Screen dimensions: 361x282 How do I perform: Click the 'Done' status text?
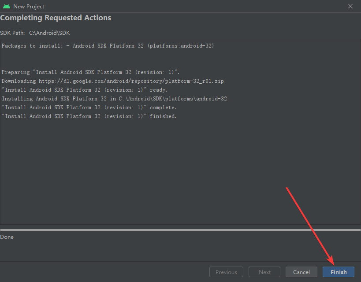(7, 237)
